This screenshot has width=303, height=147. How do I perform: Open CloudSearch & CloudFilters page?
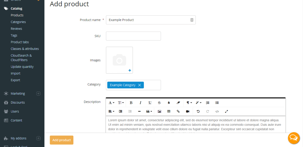tap(21, 58)
